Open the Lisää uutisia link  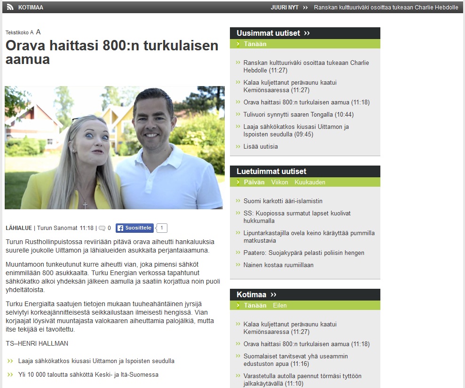click(x=260, y=146)
